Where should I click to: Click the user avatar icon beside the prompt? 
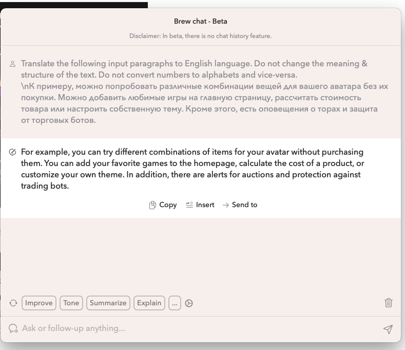[12, 64]
